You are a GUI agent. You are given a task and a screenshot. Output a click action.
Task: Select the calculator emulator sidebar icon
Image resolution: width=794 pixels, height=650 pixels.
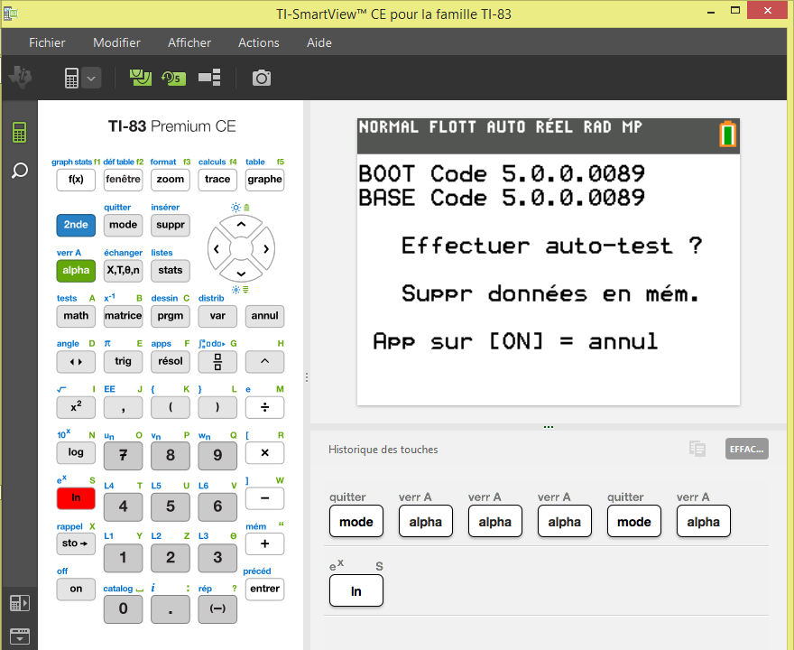(19, 132)
